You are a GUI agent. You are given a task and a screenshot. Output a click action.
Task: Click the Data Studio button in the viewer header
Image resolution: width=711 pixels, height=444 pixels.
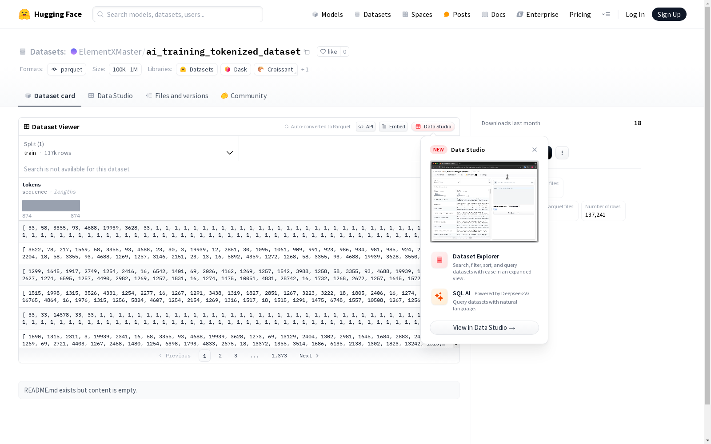[x=433, y=127]
